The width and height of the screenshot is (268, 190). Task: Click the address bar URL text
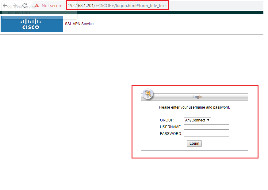117,6
